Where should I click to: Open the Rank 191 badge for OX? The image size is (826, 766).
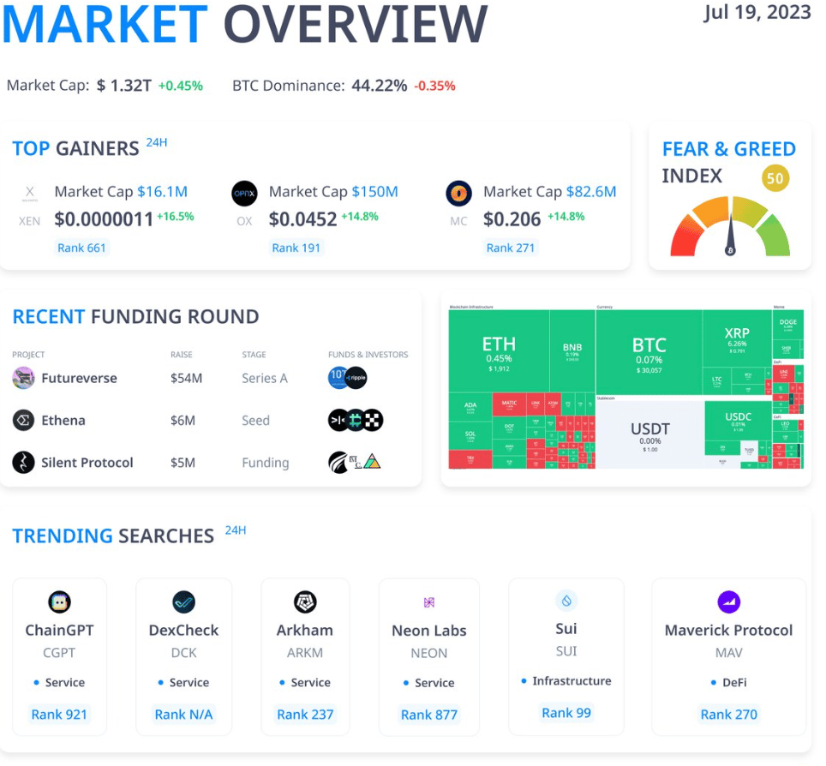point(296,248)
